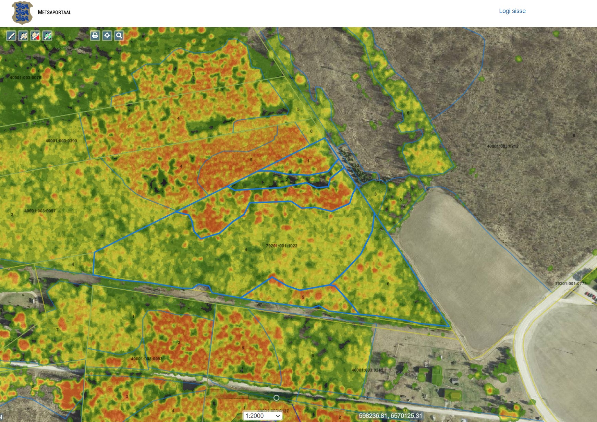Click the Logi sisse login link
Viewport: 597px width, 422px height.
tap(512, 11)
